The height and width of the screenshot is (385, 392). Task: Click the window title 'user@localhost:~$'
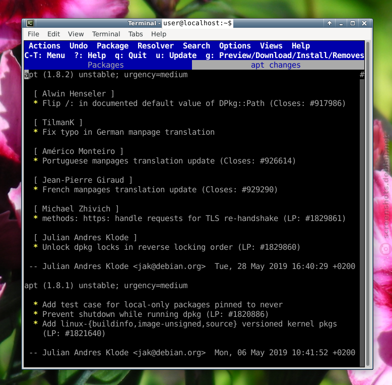click(198, 23)
